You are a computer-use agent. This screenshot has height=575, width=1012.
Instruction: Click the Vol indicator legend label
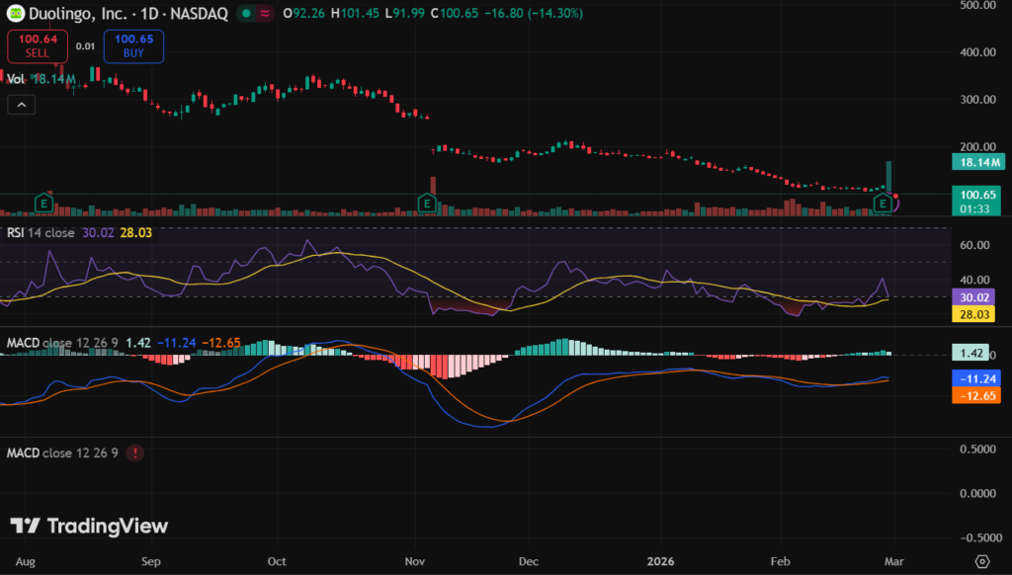click(15, 78)
